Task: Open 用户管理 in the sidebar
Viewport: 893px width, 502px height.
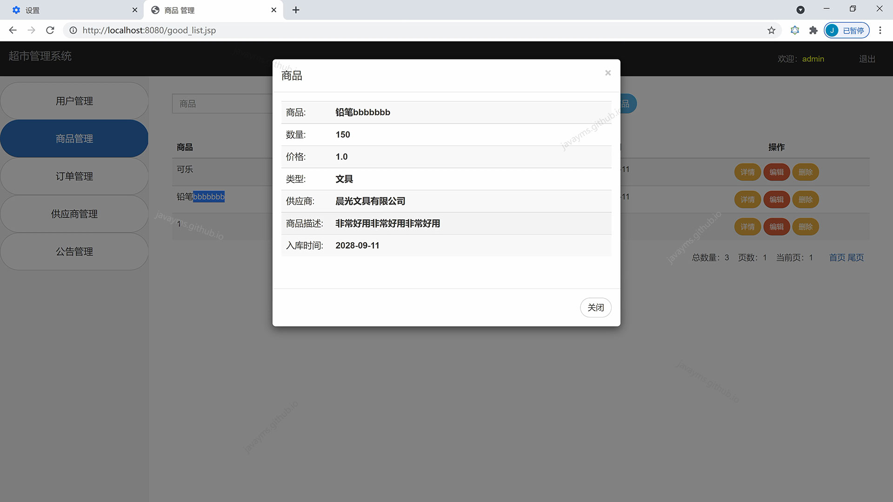Action: (x=74, y=101)
